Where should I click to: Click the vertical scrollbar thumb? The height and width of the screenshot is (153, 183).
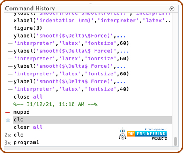tap(175, 142)
